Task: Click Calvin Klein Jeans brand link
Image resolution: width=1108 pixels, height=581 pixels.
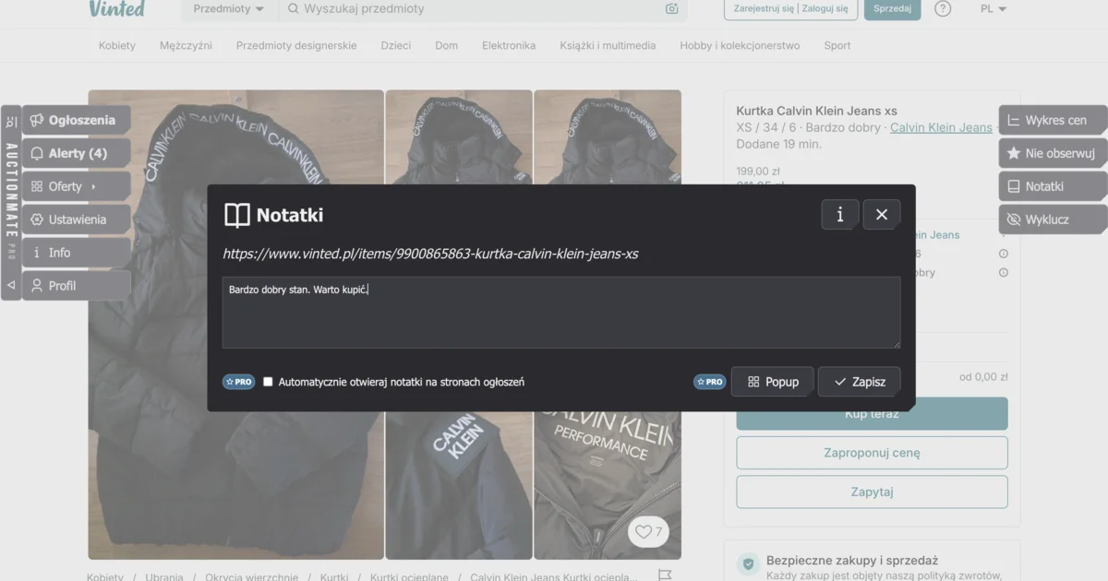Action: point(941,128)
